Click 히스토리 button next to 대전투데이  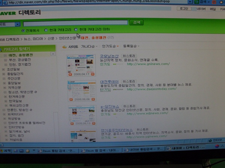(x=129, y=81)
